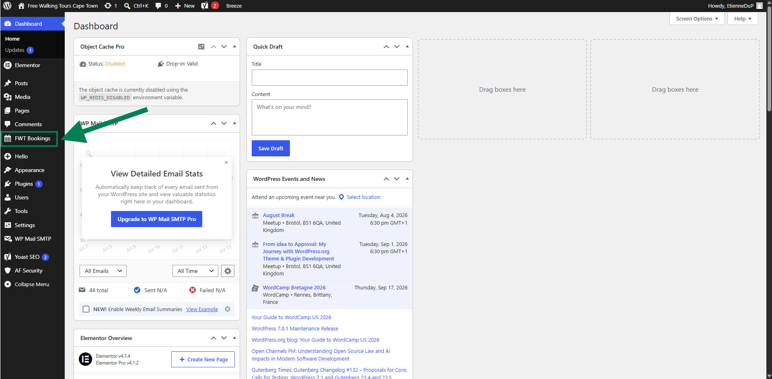
Task: Open the Hello sidebar item
Action: tap(32, 156)
